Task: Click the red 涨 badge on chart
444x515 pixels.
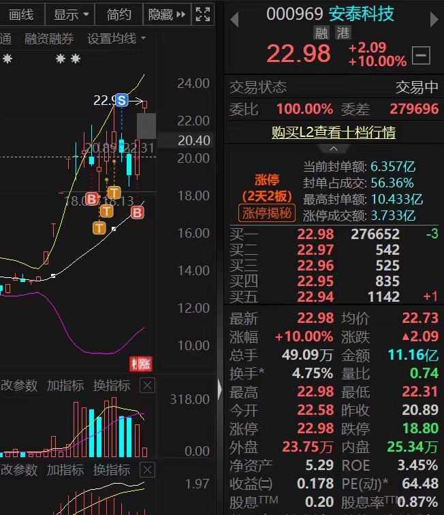Action: point(141,364)
